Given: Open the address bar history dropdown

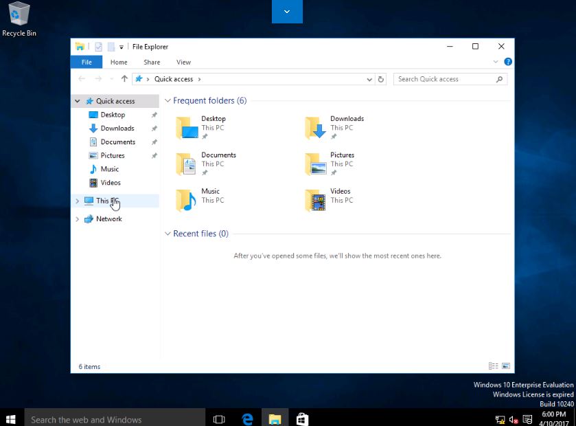Looking at the screenshot, I should tap(371, 79).
